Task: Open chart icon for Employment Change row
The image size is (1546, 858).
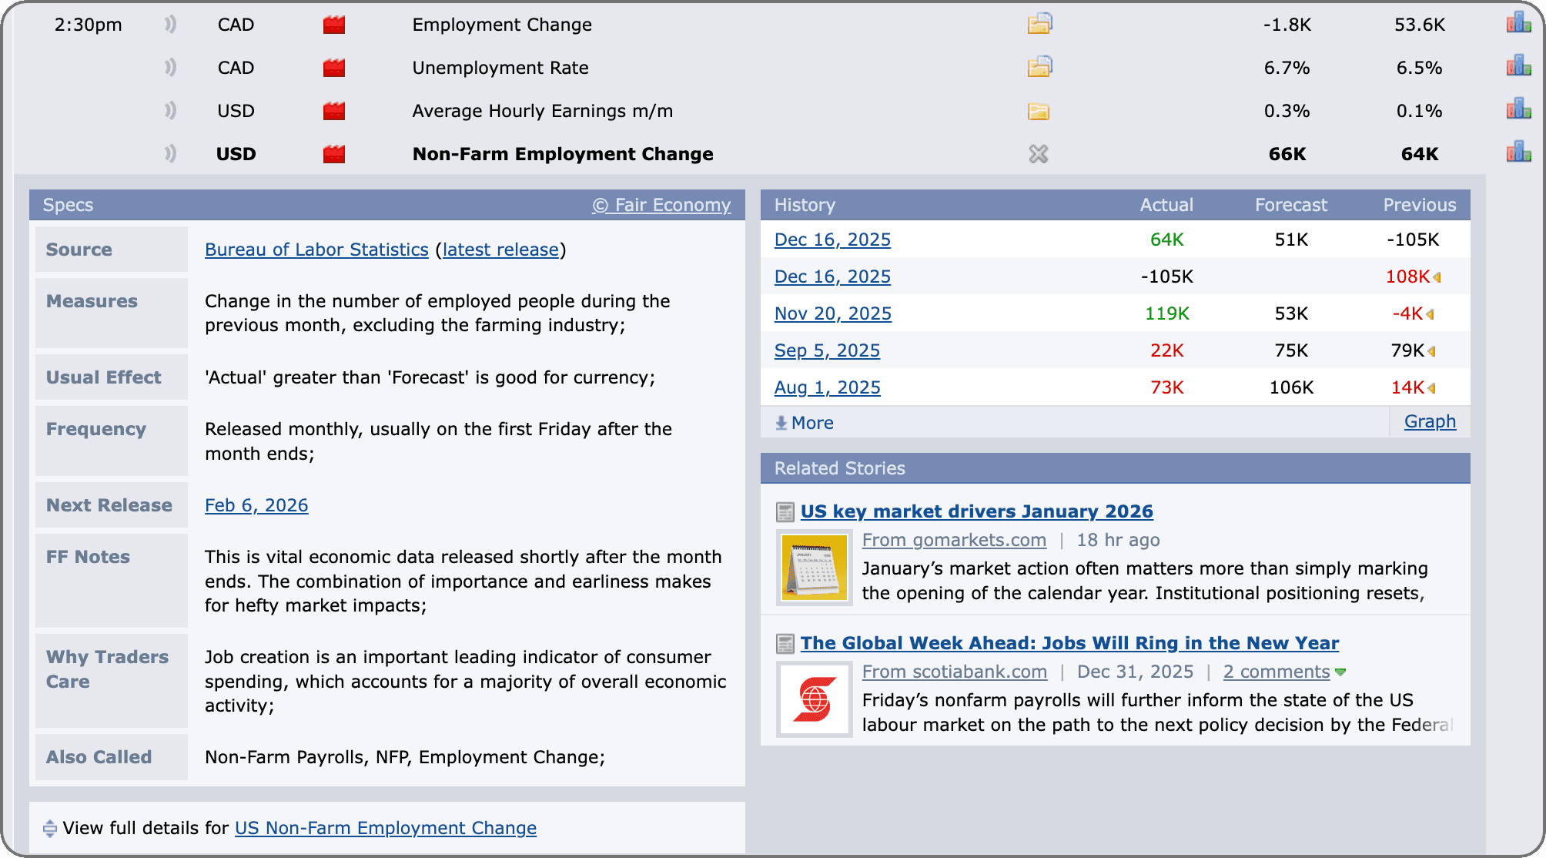Action: click(1518, 23)
